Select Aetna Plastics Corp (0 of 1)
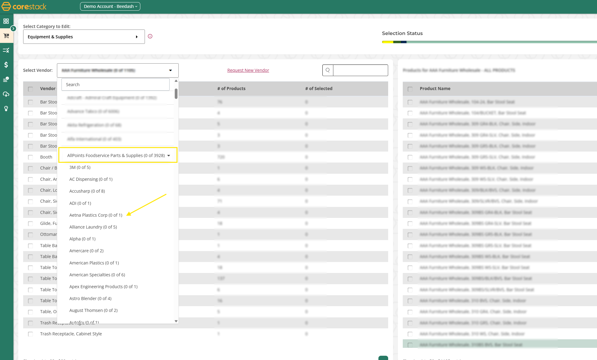 [x=96, y=215]
